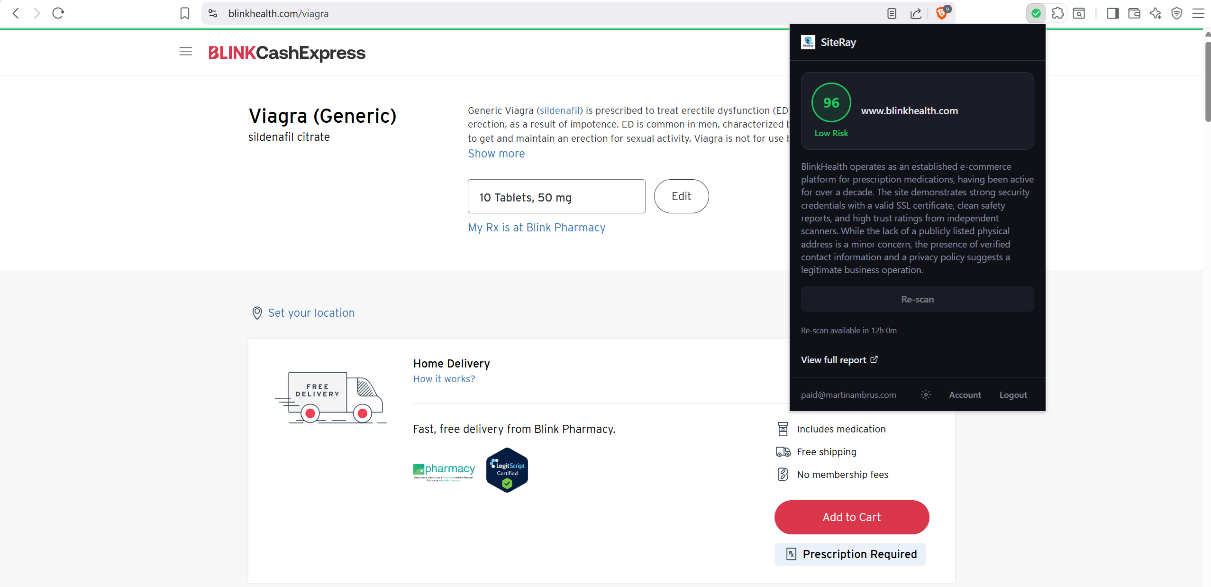Toggle the browser sidebar panel icon
Viewport: 1211px width, 587px height.
pyautogui.click(x=1112, y=13)
